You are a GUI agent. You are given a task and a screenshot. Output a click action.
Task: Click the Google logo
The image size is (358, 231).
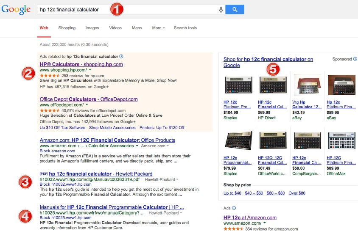(16, 10)
